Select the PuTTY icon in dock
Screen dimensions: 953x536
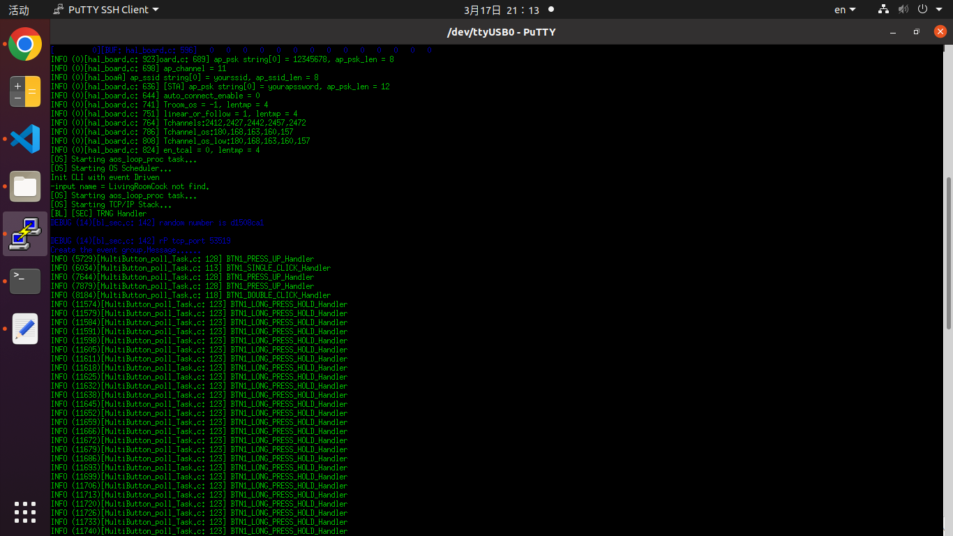click(25, 234)
